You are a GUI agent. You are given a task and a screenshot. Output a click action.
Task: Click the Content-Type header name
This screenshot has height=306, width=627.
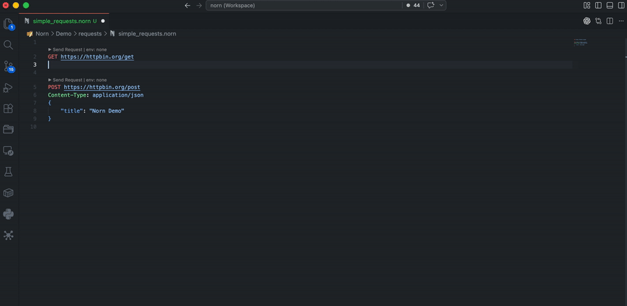[67, 95]
